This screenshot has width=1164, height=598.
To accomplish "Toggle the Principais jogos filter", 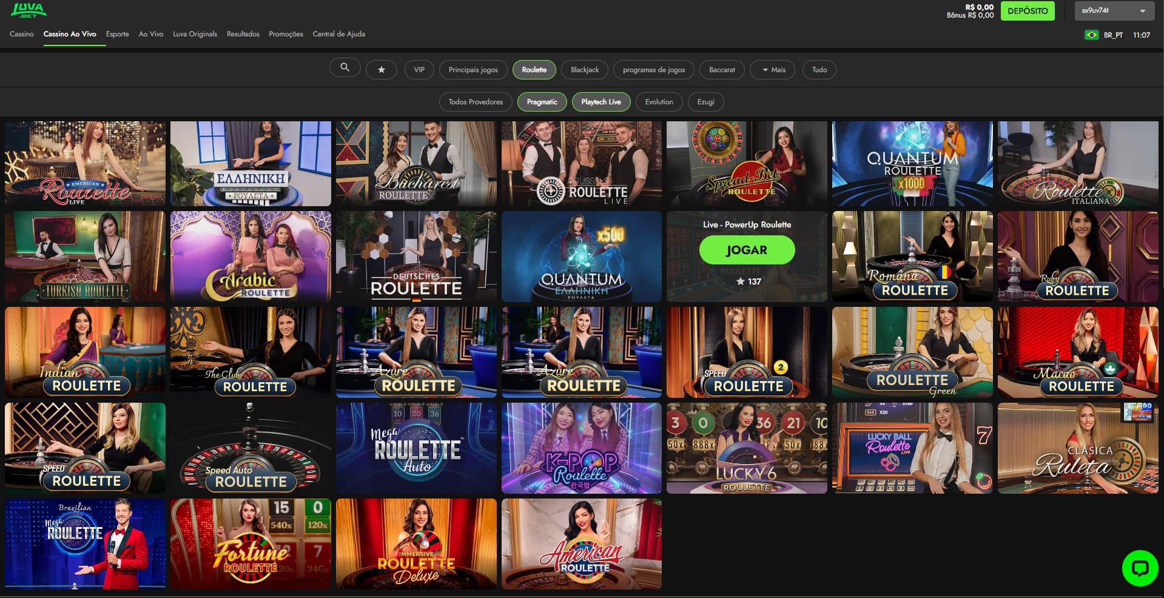I will [473, 70].
